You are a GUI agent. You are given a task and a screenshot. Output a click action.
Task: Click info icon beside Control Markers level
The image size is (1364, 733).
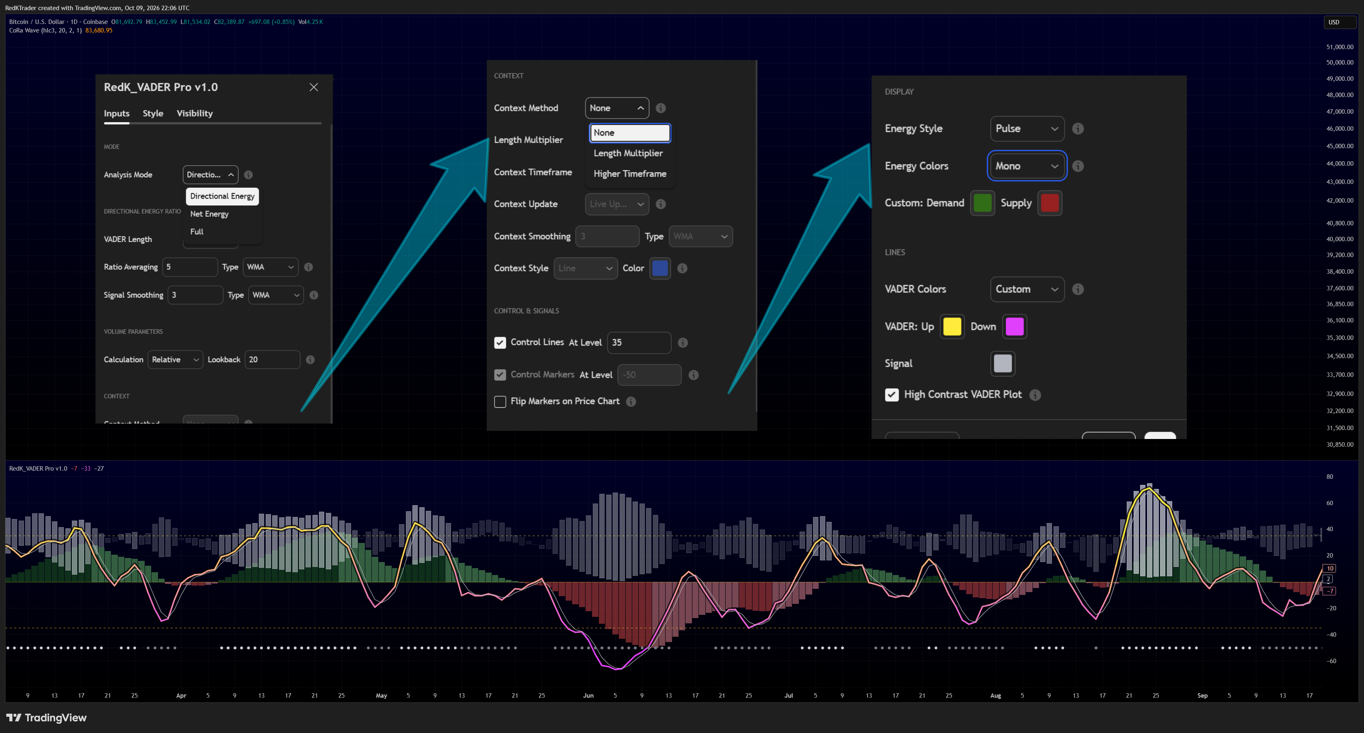(x=694, y=375)
